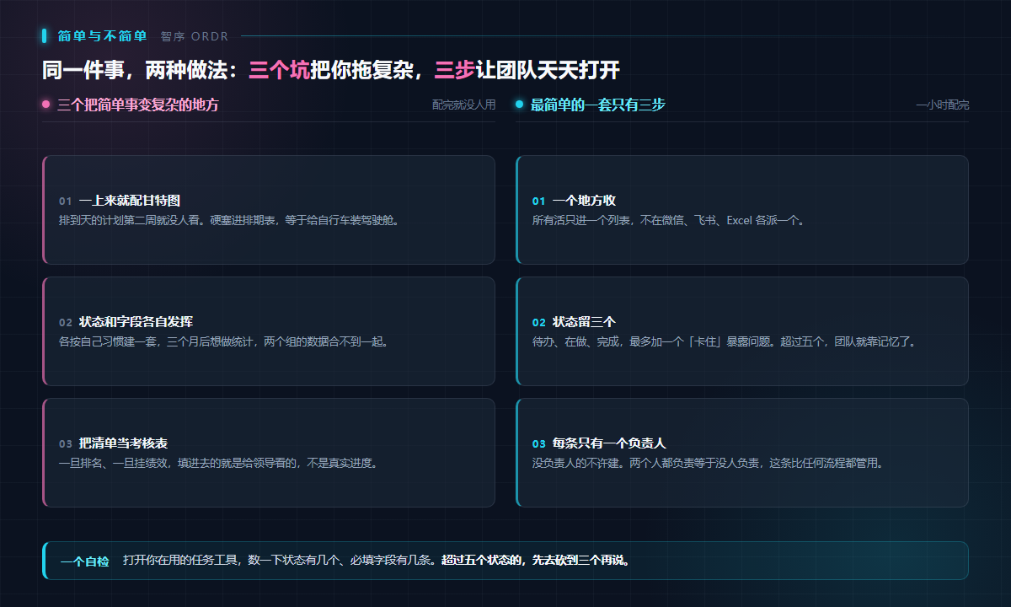Open the card titled 每条只有一个负责人
Image resolution: width=1011 pixels, height=607 pixels.
742,453
